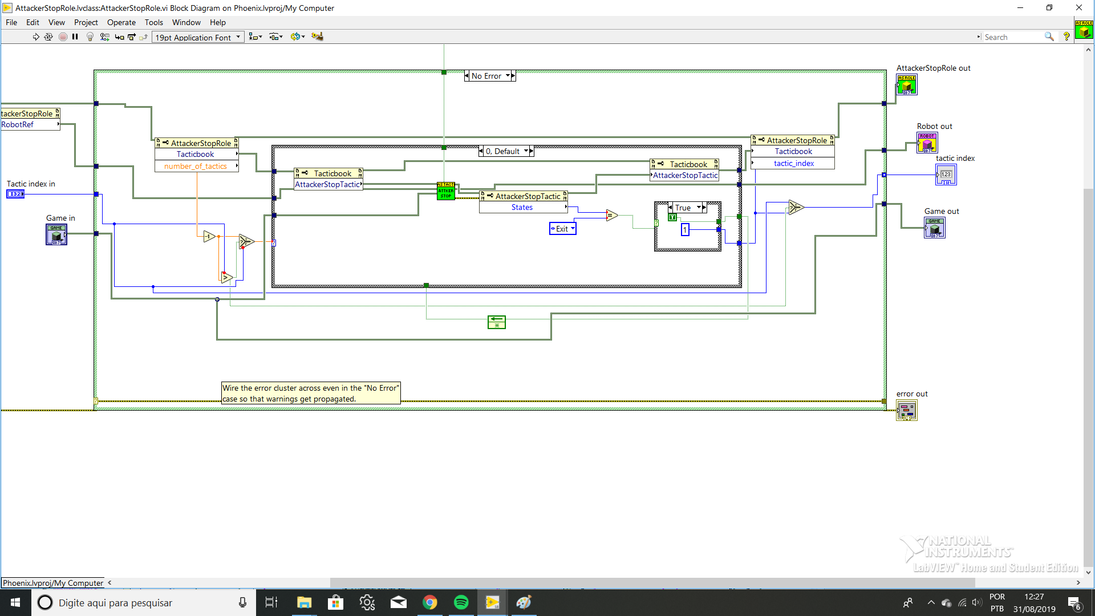Open the Operate menu
Viewport: 1095px width, 616px height.
click(121, 22)
